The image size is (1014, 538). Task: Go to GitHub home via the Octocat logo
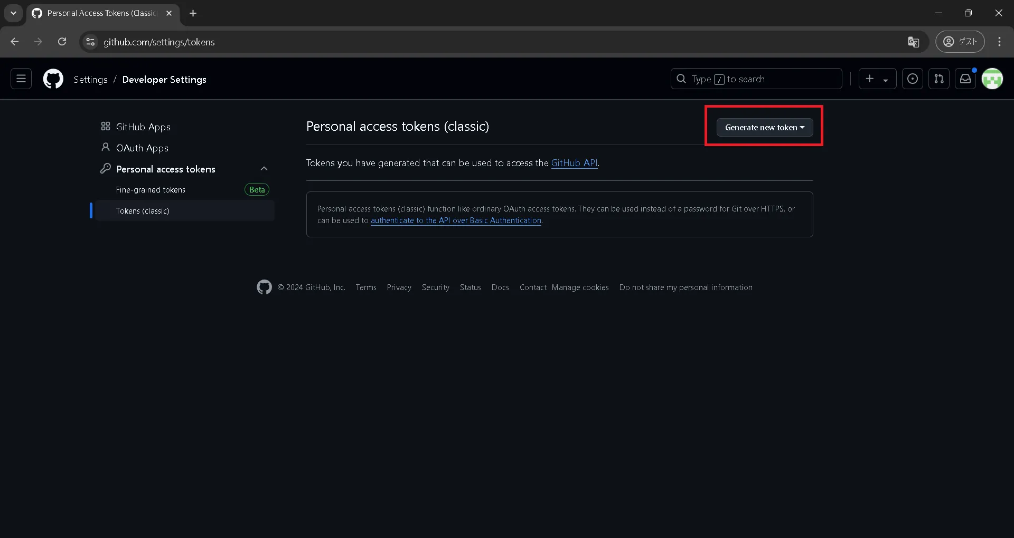point(53,79)
